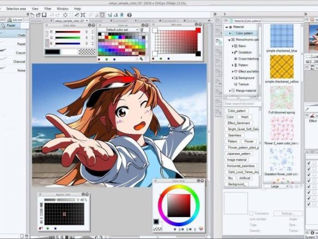The image size is (318, 239).
Task: Clear selection with the dotted circle icon
Action: (x=65, y=15)
